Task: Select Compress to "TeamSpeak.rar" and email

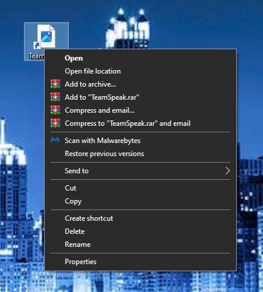Action: click(140, 123)
